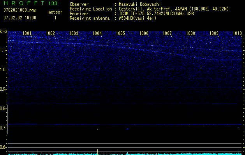Click the yellow meteor spike at bottom
245x155 pixels.
click(x=97, y=152)
